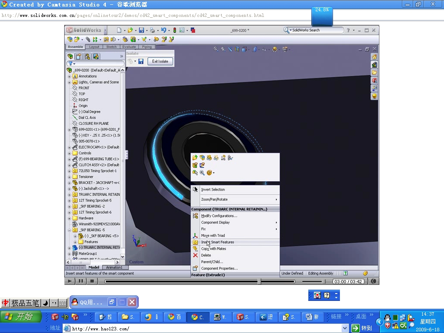Select the ConfigurationManager tab above the tree
444x333 pixels.
tap(88, 56)
